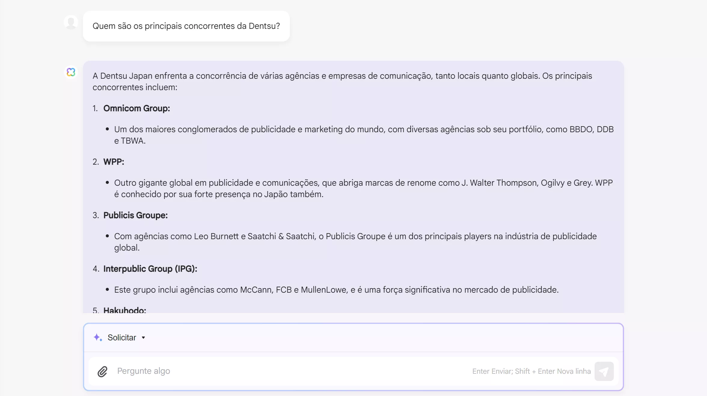The width and height of the screenshot is (707, 396).
Task: Click the Omnicom Group heading in response
Action: point(136,108)
